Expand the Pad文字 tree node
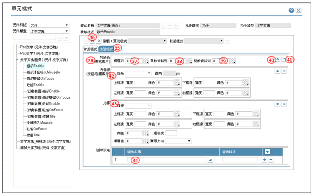313x196 pixels. tap(17, 47)
